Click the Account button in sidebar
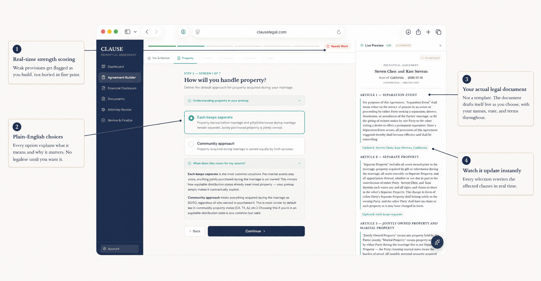 click(119, 249)
